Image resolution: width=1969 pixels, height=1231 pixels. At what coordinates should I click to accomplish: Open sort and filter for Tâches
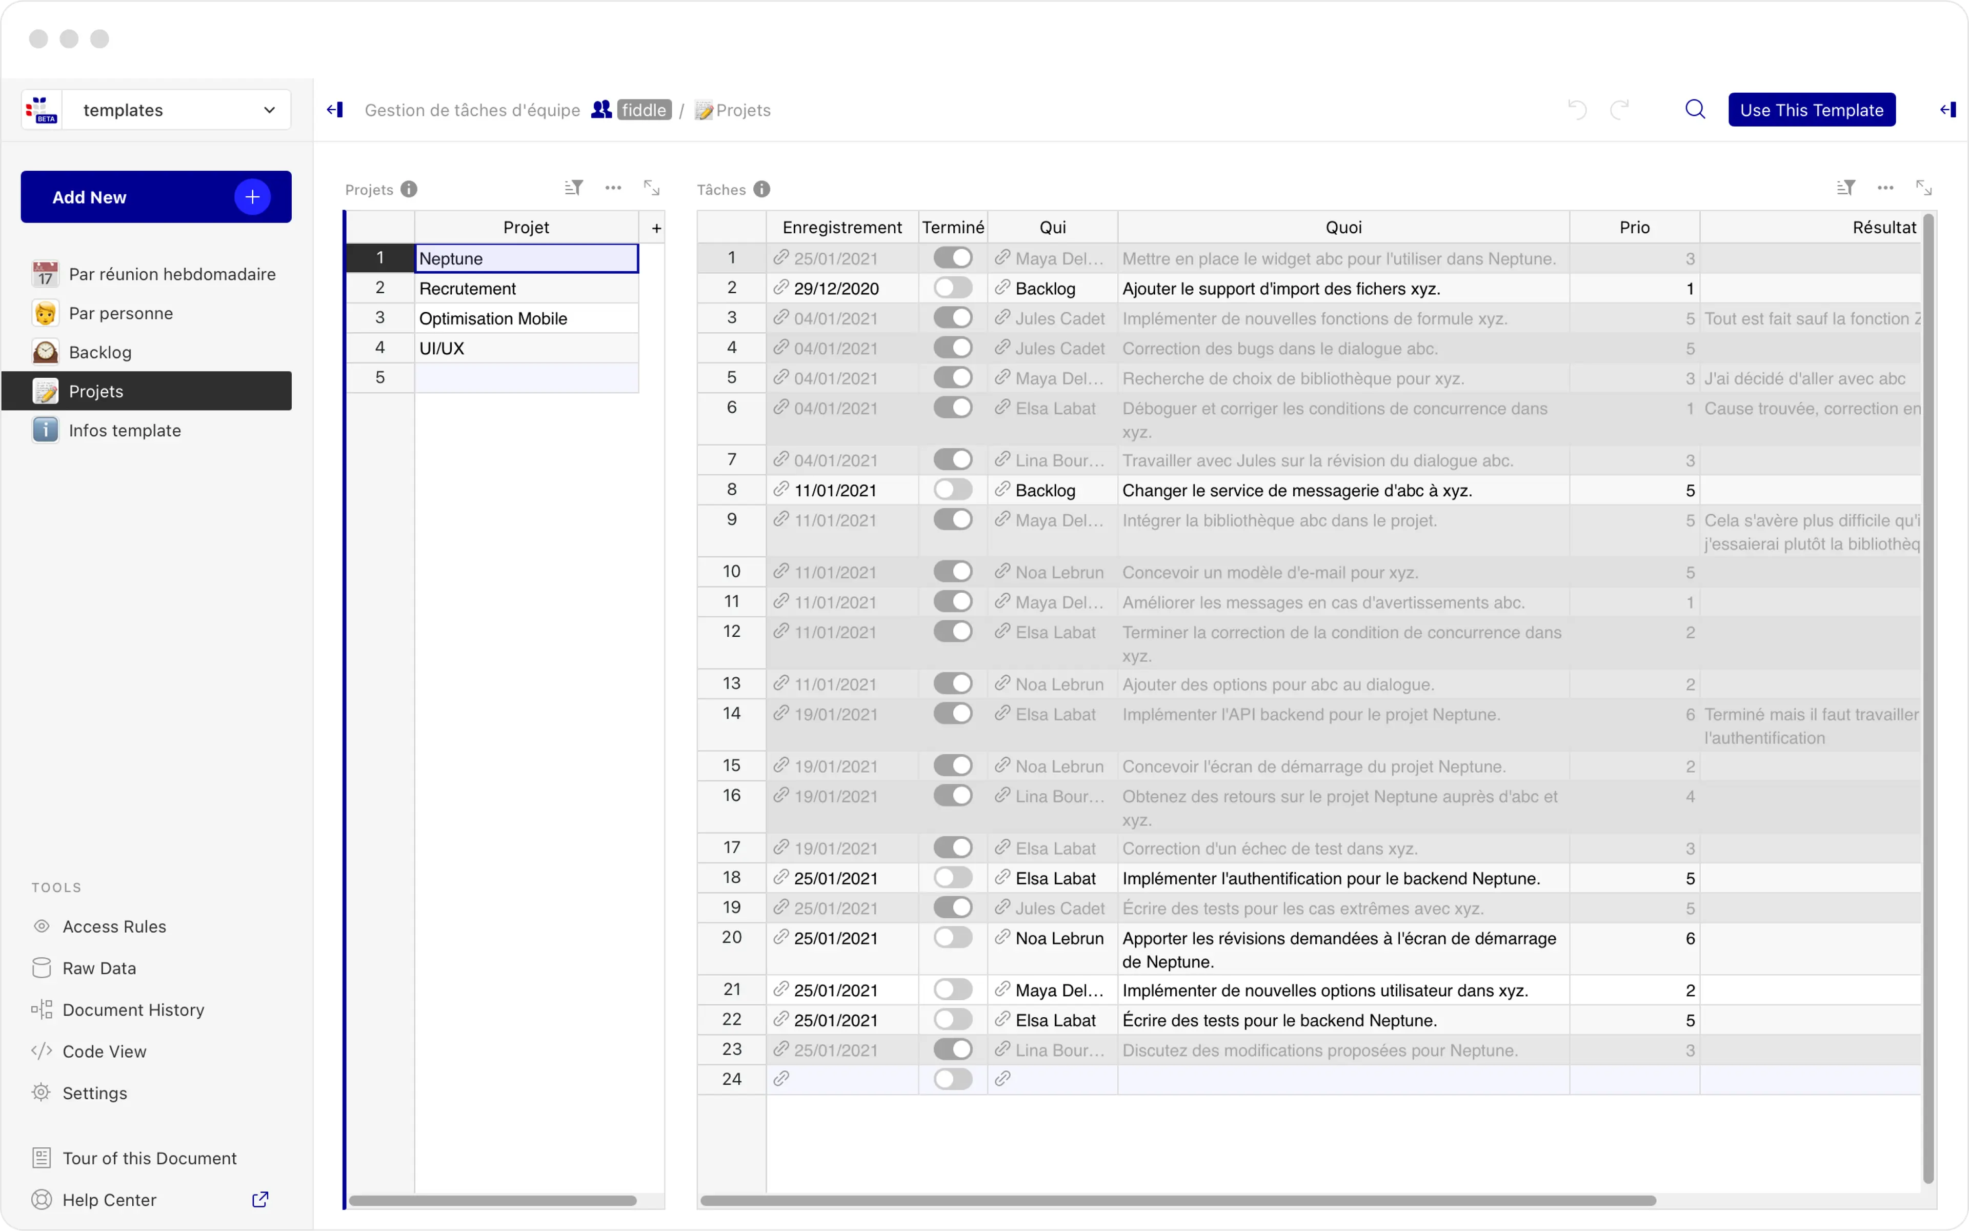pyautogui.click(x=1845, y=188)
